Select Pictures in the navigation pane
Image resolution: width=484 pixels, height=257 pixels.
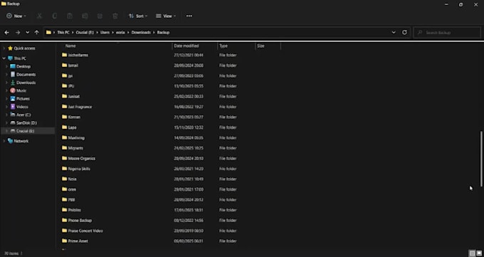(23, 98)
